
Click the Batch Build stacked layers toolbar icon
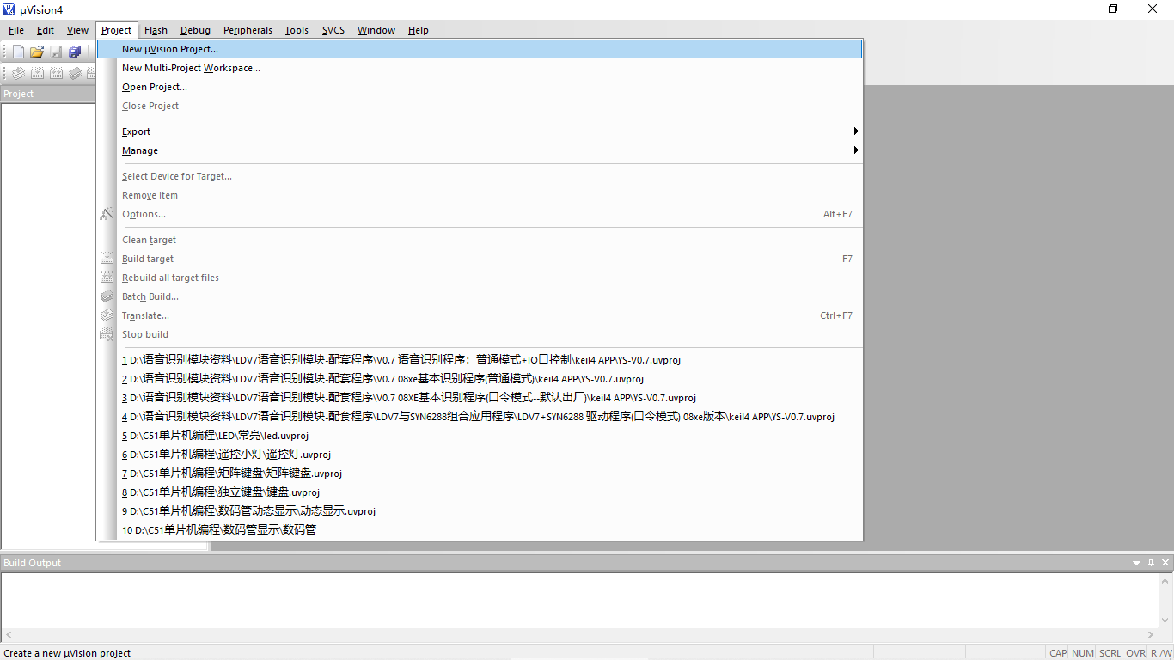tap(75, 74)
